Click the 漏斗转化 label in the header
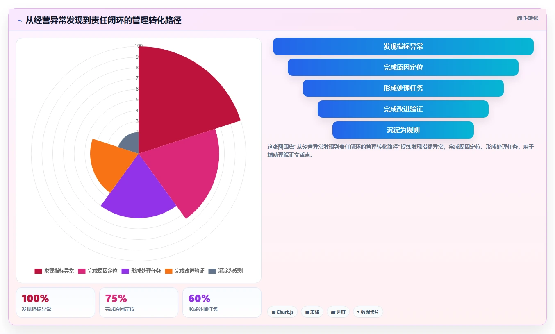 [527, 18]
